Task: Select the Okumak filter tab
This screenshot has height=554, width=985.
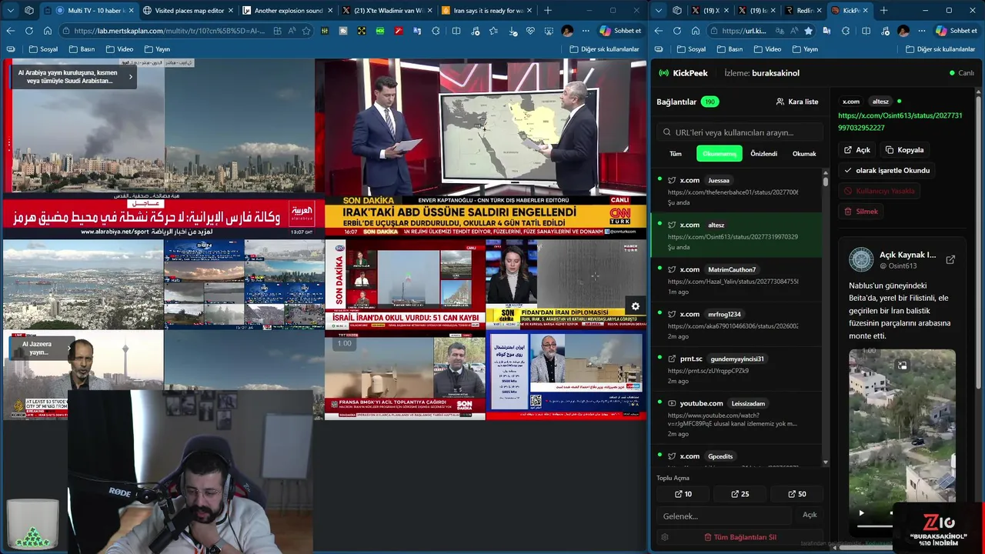Action: (x=804, y=154)
